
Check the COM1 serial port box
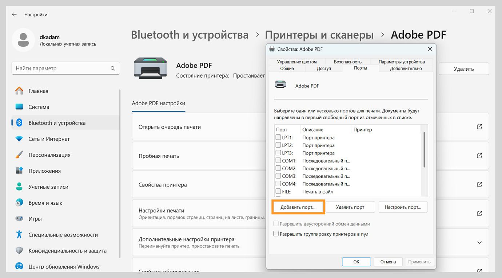click(x=278, y=161)
